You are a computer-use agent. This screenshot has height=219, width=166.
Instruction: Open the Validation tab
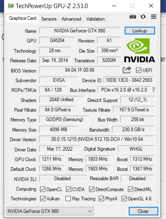click(x=95, y=19)
